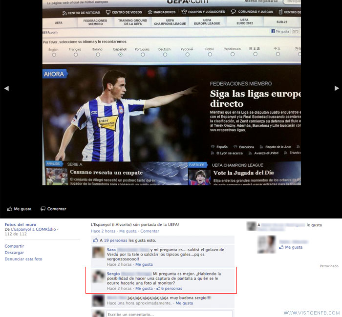This screenshot has height=317, width=342.
Task: Click the AHORA banner label
Action: [x=55, y=74]
